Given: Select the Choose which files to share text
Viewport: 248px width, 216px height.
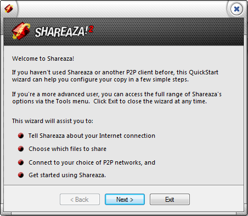Looking at the screenshot, I should point(67,149).
